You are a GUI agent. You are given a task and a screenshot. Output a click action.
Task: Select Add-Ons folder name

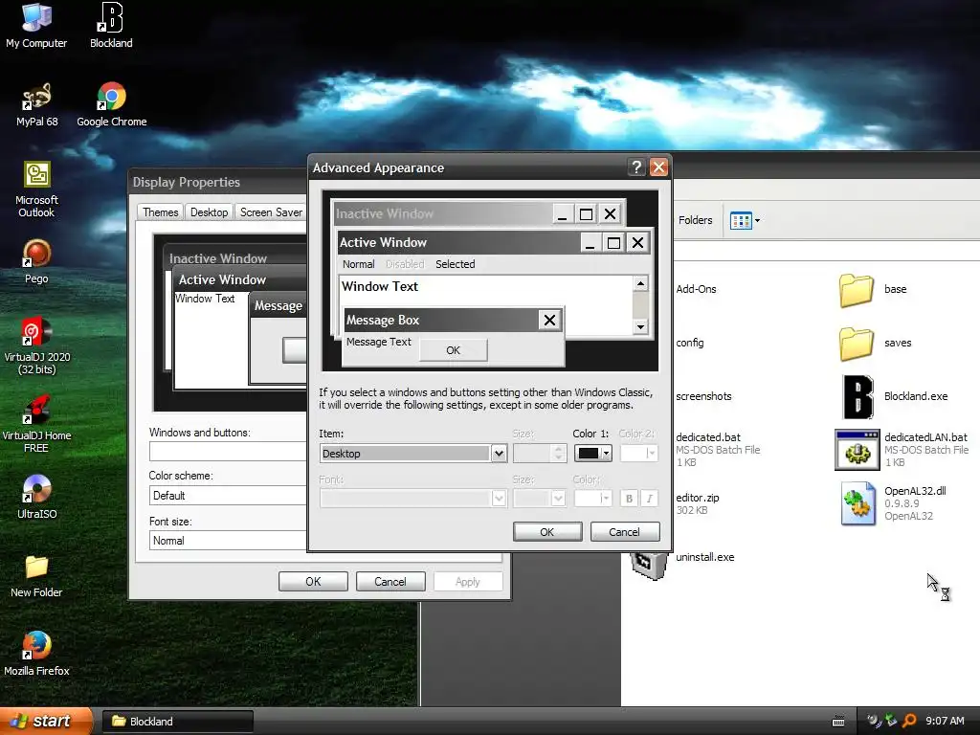pos(696,289)
